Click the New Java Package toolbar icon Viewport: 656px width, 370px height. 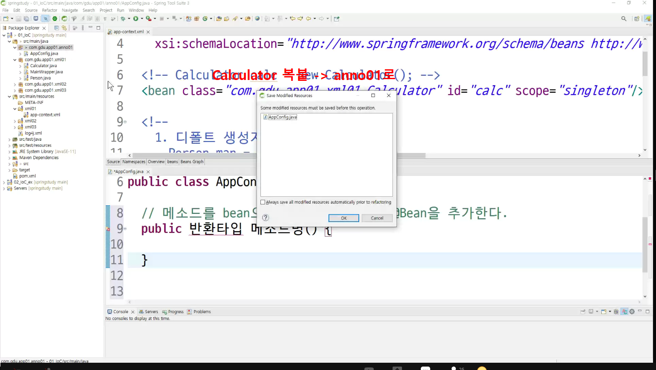pos(197,19)
